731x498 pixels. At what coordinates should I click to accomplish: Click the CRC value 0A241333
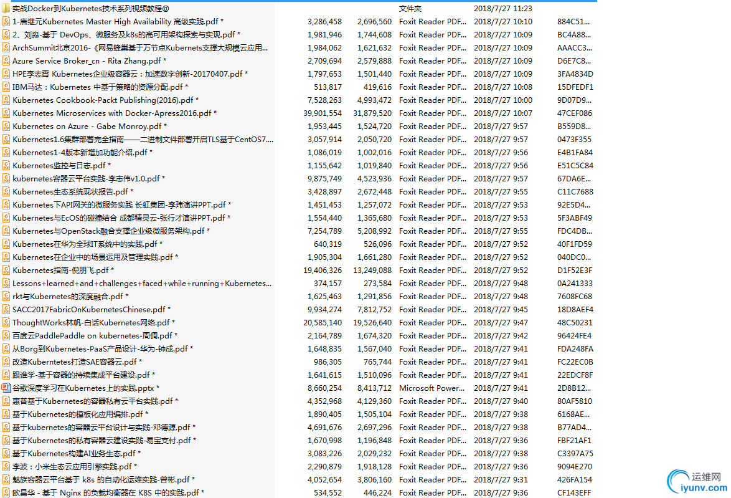[575, 284]
